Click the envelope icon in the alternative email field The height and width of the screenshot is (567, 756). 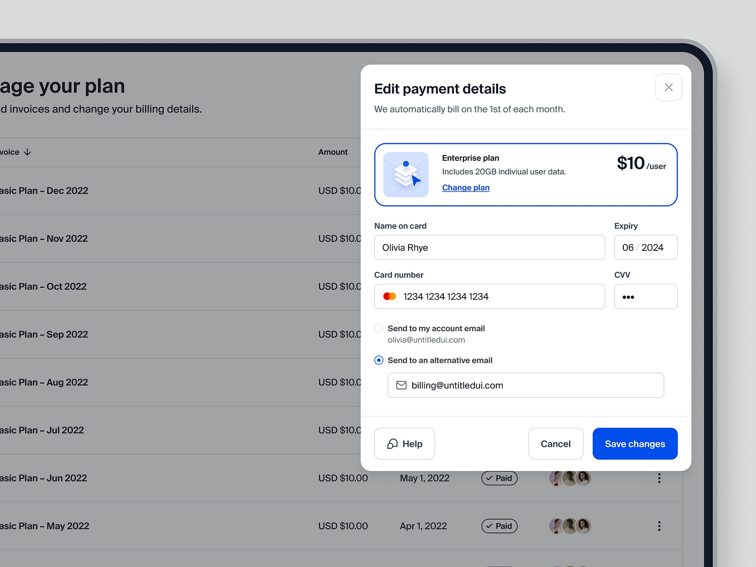point(401,385)
